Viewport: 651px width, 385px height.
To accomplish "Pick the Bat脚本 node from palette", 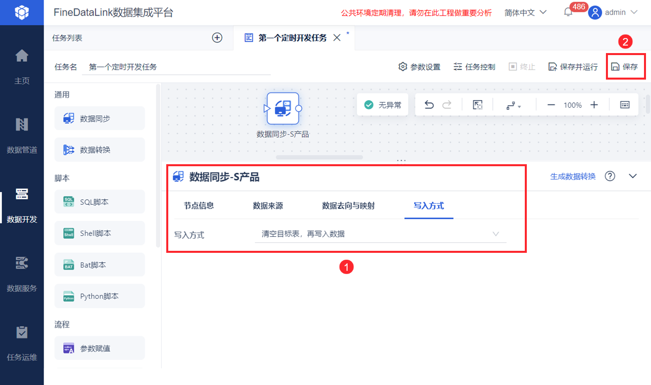I will click(x=100, y=265).
